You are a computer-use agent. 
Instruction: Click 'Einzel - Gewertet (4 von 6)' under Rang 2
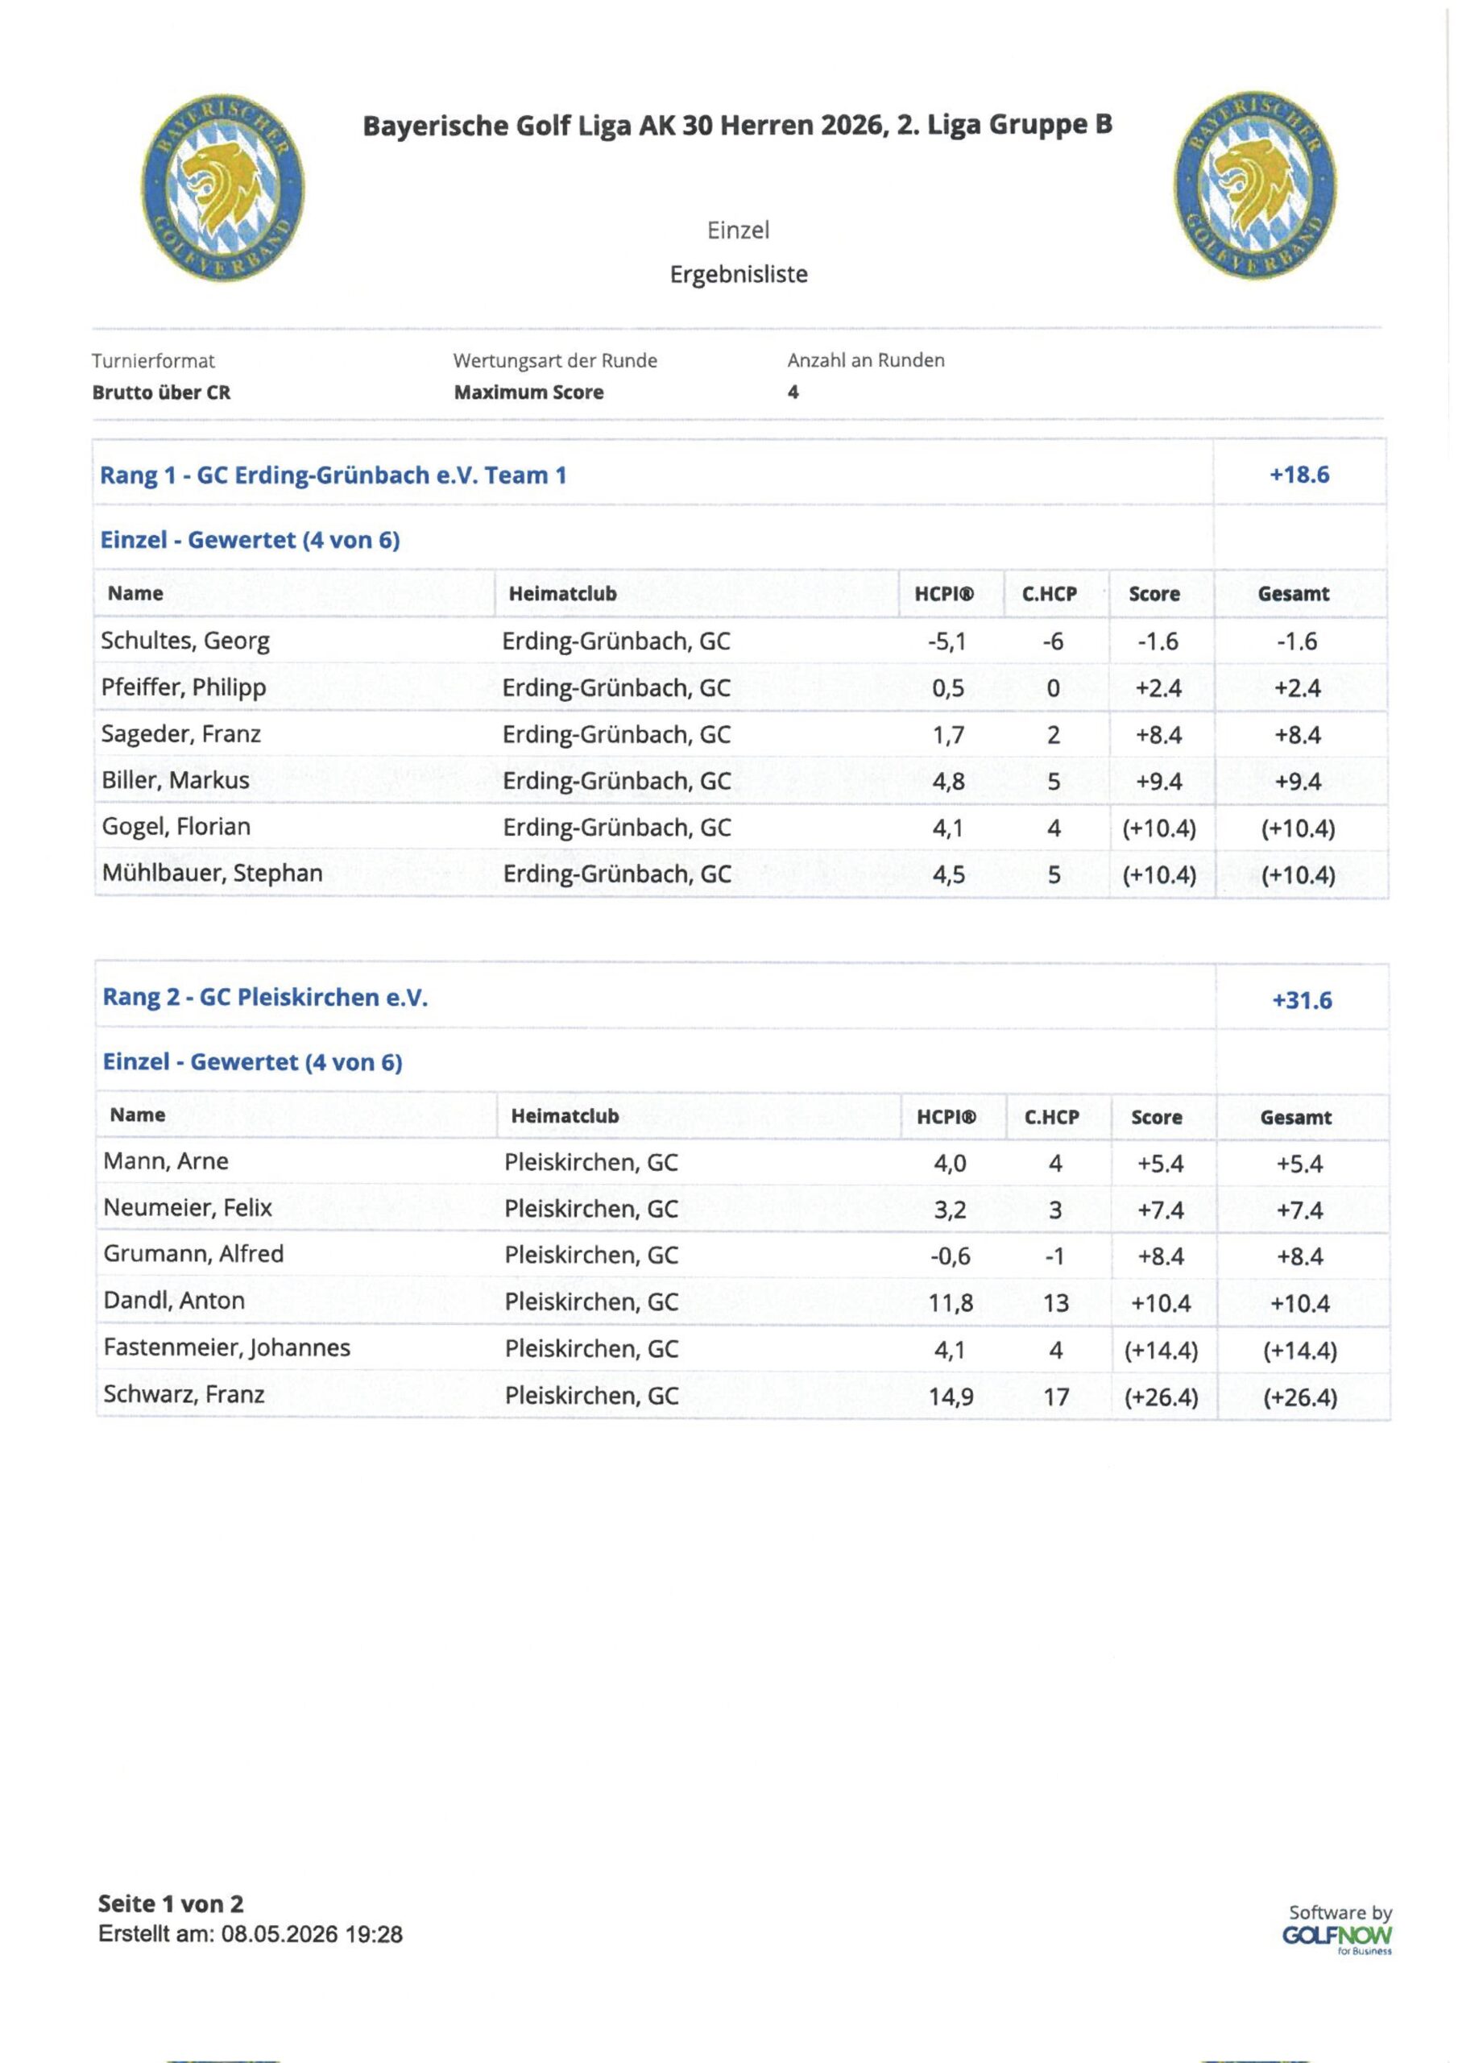point(252,1062)
